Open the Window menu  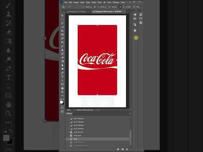[x=116, y=2]
